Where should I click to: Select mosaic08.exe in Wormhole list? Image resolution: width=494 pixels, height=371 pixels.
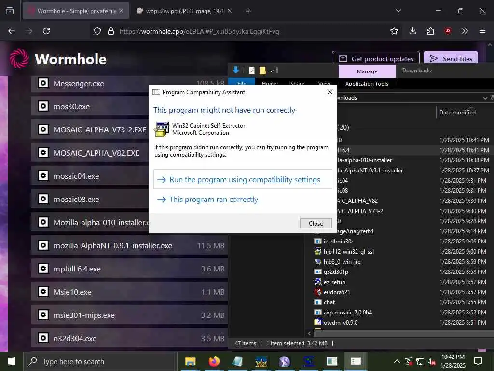pos(76,200)
